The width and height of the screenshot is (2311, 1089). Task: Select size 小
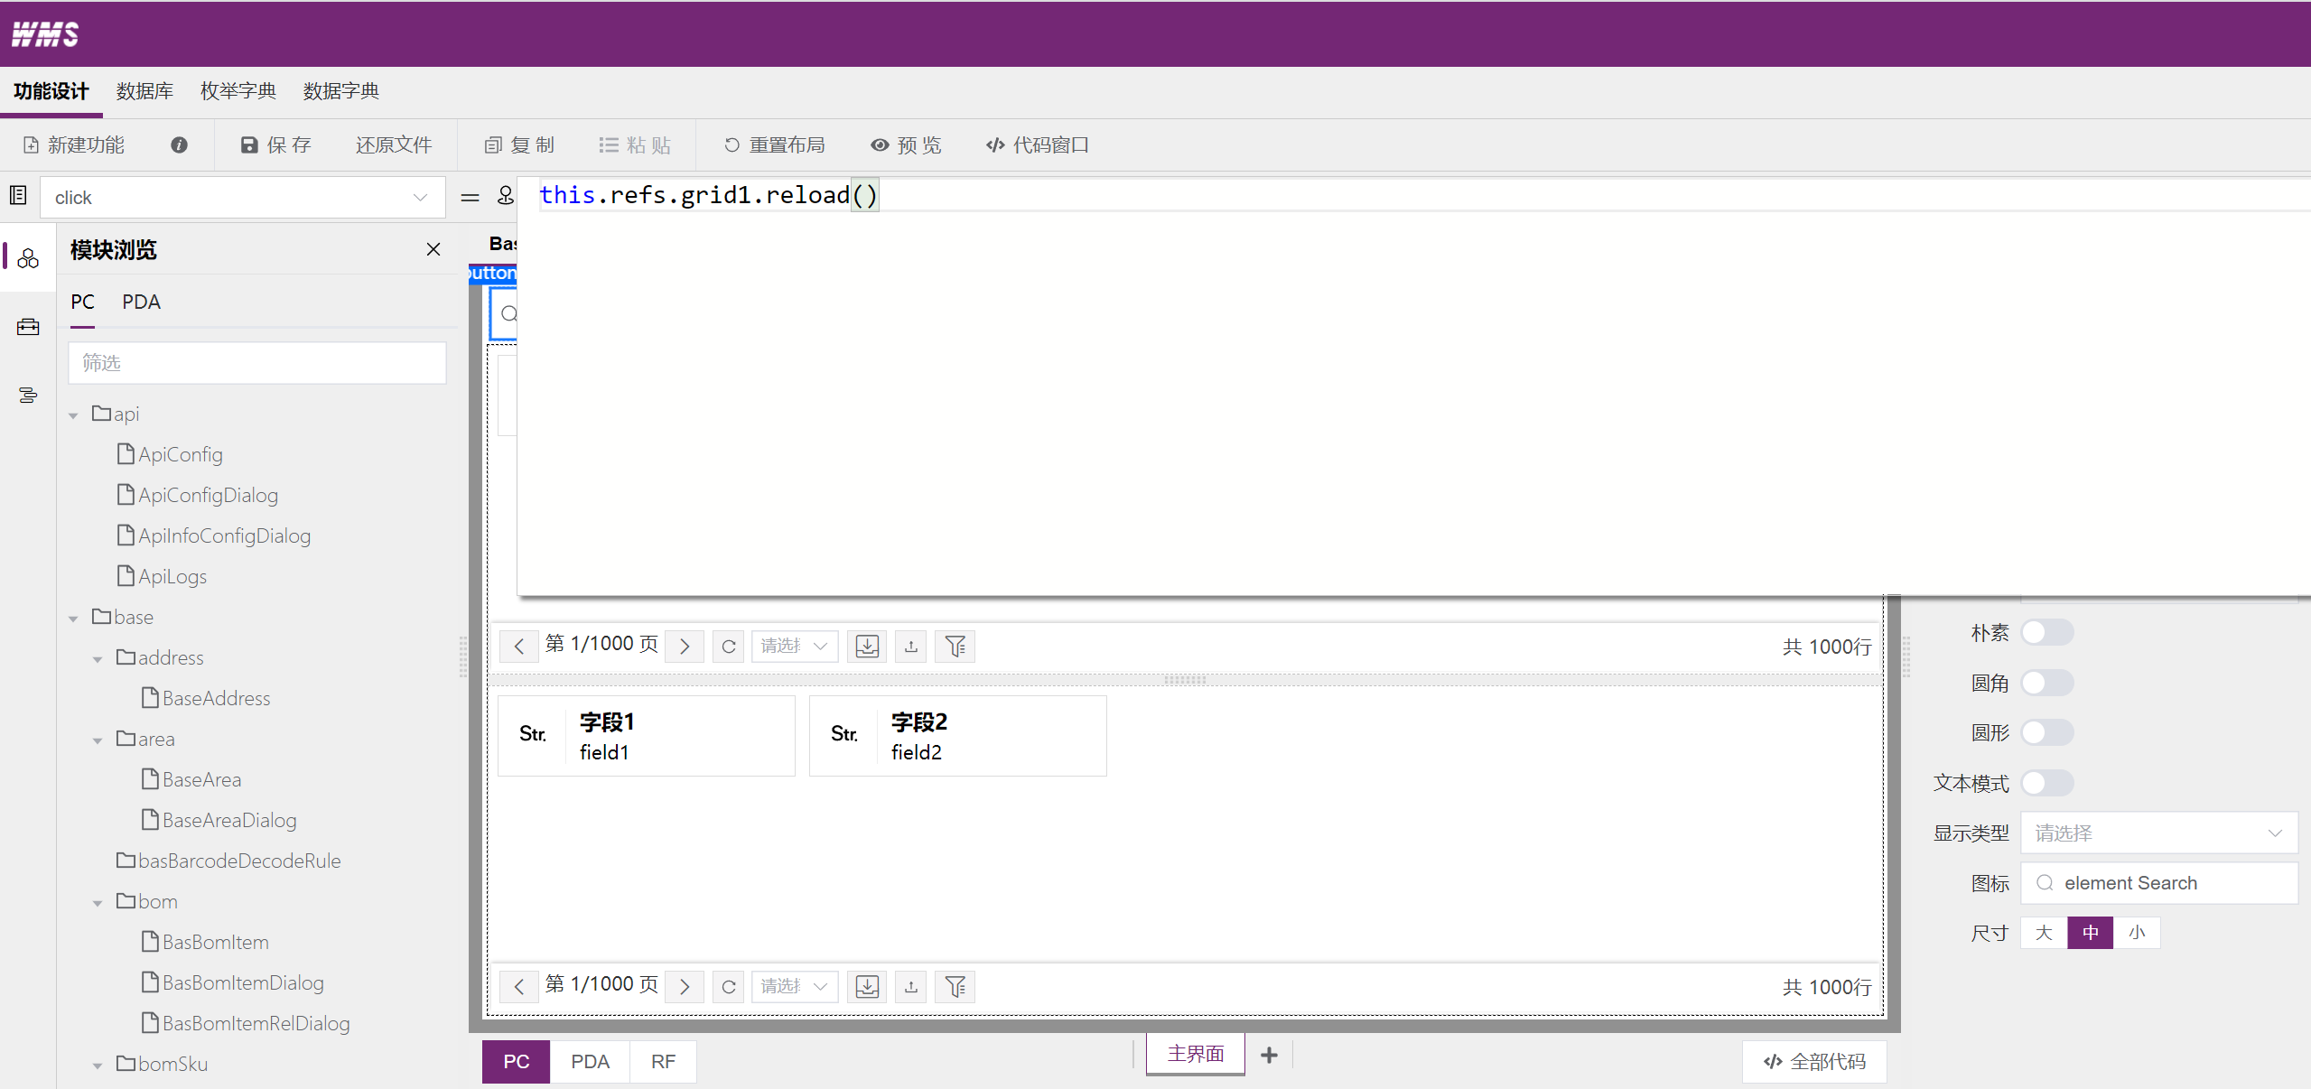[x=2137, y=933]
